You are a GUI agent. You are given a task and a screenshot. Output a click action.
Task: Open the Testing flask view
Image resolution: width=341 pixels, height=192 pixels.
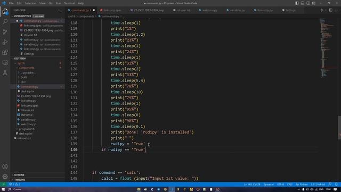pos(5,73)
